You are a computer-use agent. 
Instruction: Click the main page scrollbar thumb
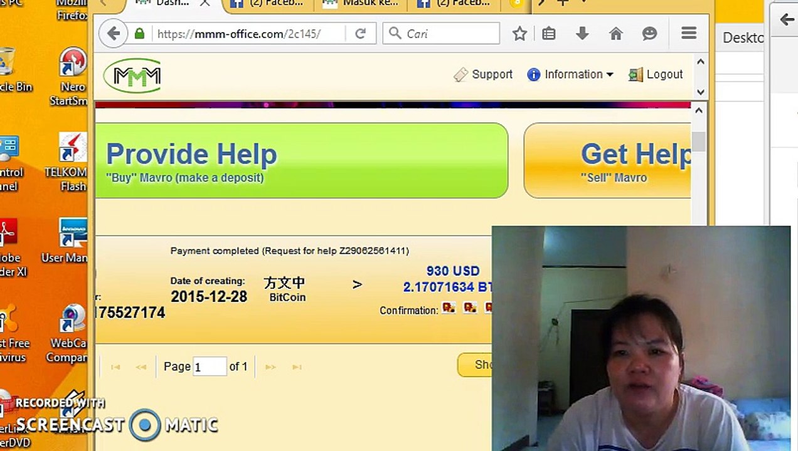click(x=699, y=142)
